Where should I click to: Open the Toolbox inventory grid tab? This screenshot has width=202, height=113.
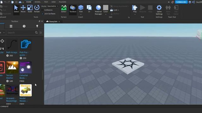tap(11, 26)
